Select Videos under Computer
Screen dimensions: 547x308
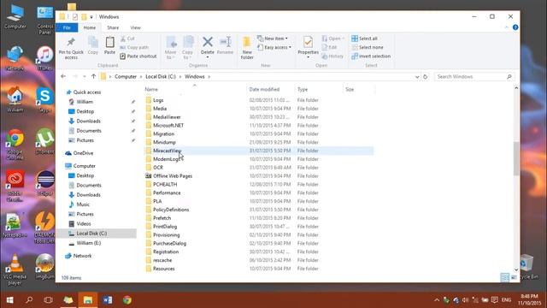[x=84, y=223]
